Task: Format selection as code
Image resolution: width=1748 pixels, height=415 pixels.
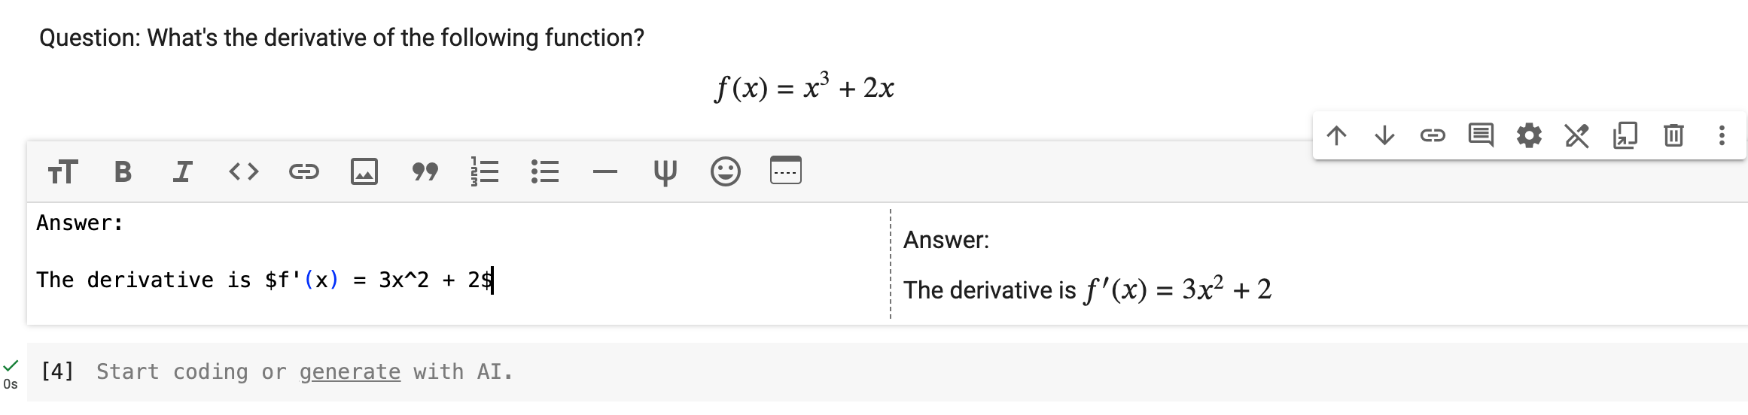Action: click(x=243, y=172)
